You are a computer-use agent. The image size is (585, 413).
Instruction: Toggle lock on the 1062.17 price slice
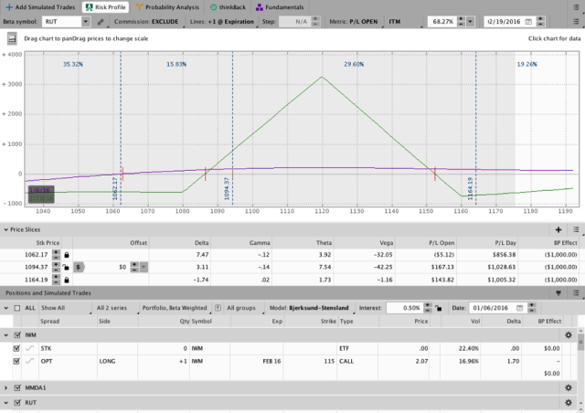click(67, 255)
